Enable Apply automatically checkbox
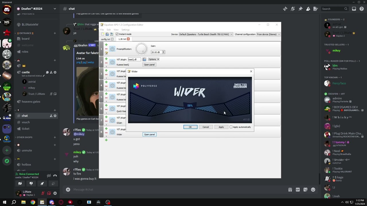This screenshot has width=367, height=206. 231,127
